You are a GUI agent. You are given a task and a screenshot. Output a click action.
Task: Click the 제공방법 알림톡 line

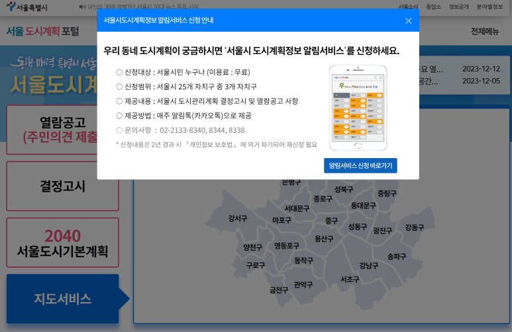click(x=184, y=116)
